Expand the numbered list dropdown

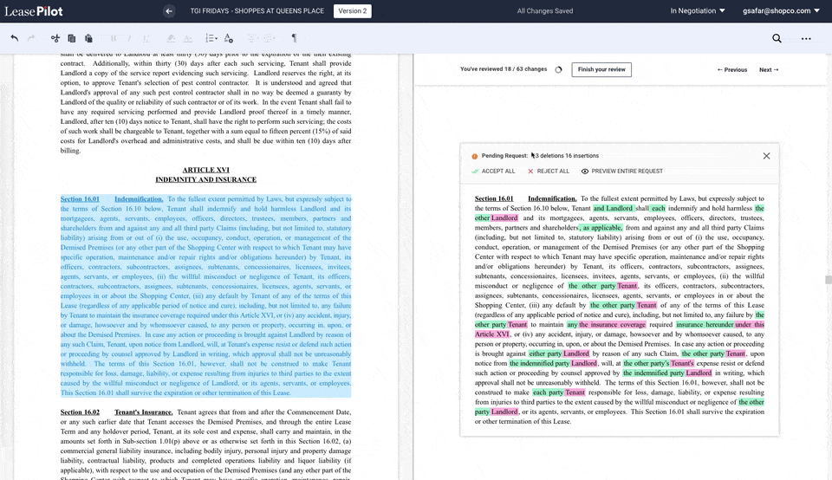[x=211, y=38]
